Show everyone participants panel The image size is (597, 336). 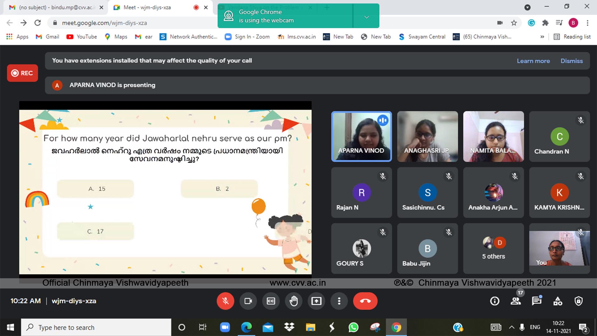[x=516, y=301]
